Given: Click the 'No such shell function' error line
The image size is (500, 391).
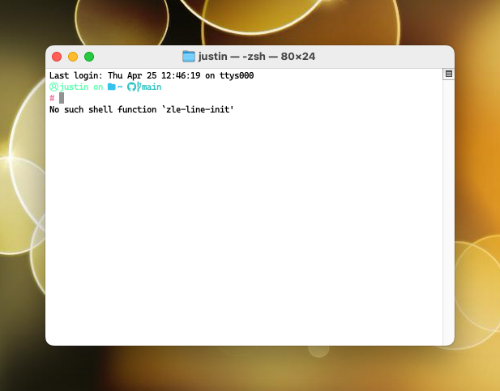Looking at the screenshot, I should [x=142, y=109].
